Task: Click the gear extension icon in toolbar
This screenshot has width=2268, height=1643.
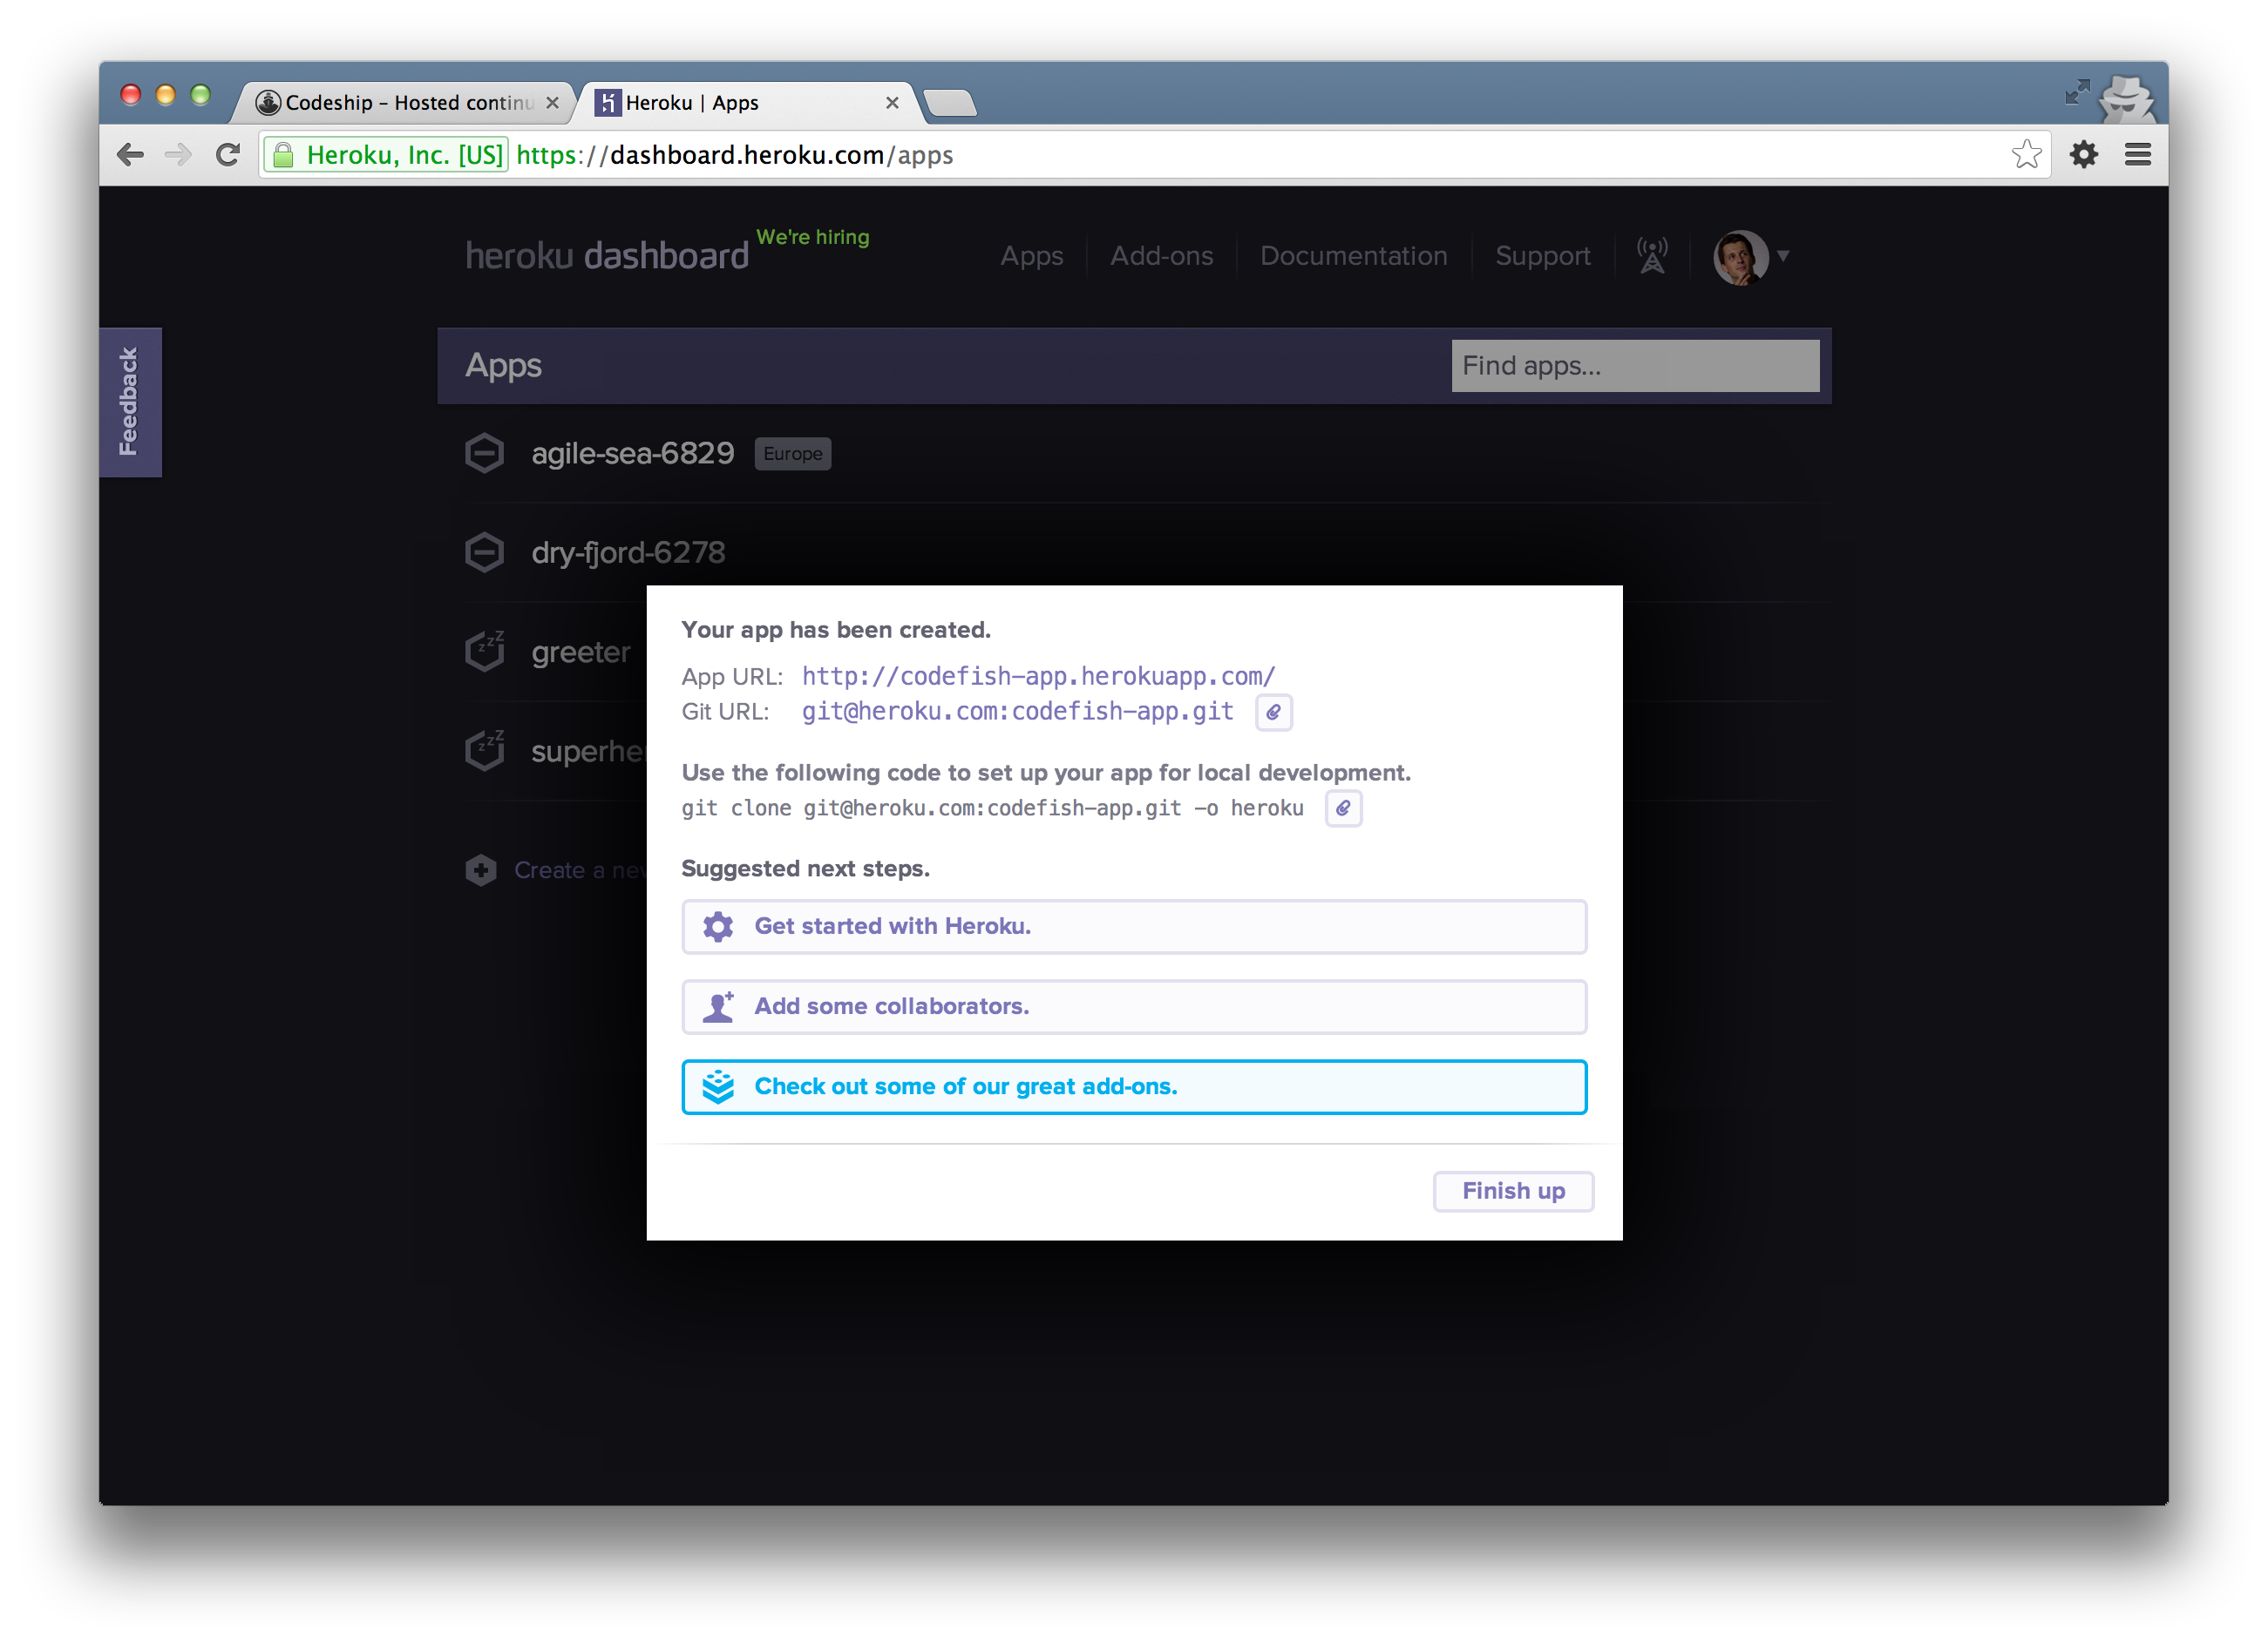Action: tap(2084, 155)
